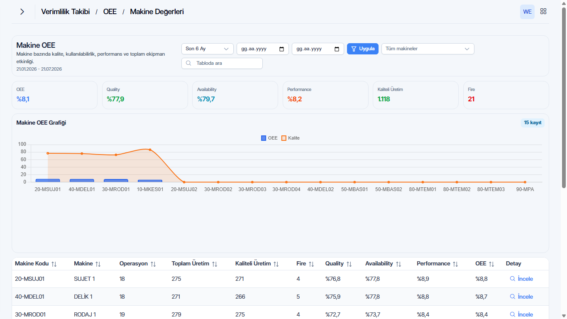Open calendar picker on first date field

282,49
